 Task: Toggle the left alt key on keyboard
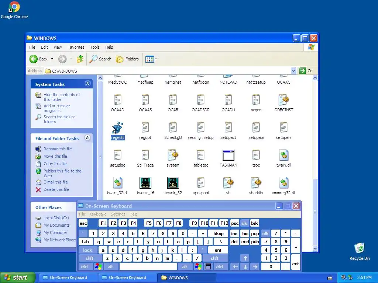pos(110,267)
